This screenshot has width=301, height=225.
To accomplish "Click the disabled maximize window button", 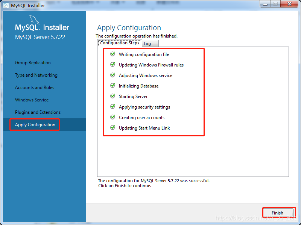I will (x=275, y=4).
